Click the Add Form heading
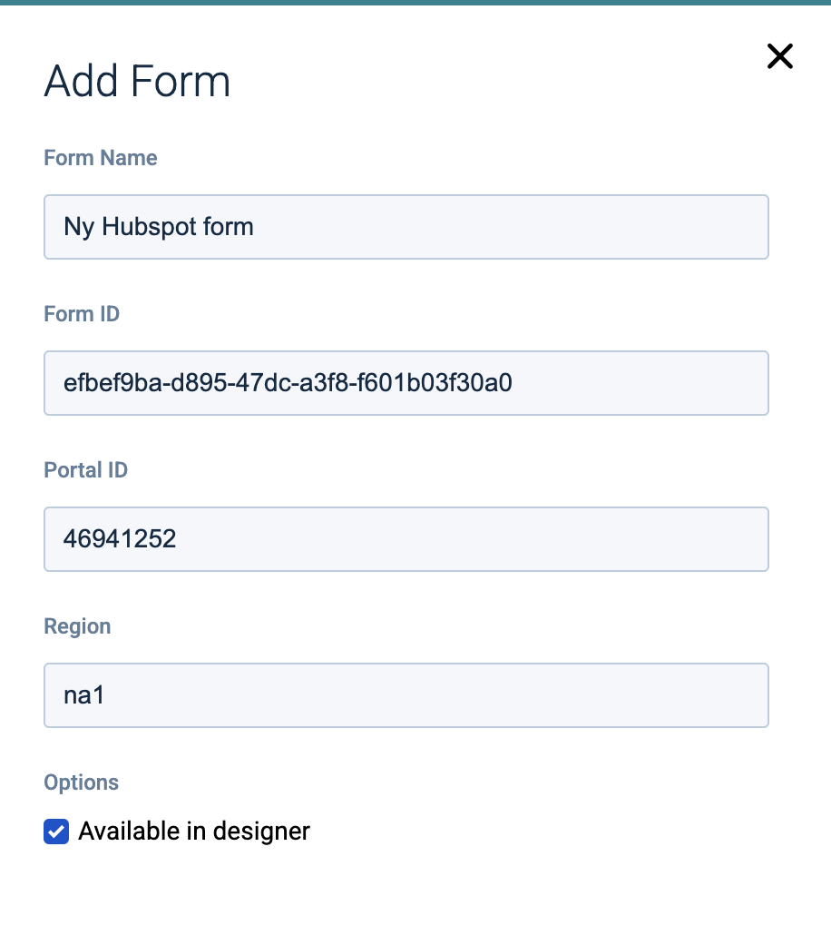The width and height of the screenshot is (831, 935). pos(137,82)
